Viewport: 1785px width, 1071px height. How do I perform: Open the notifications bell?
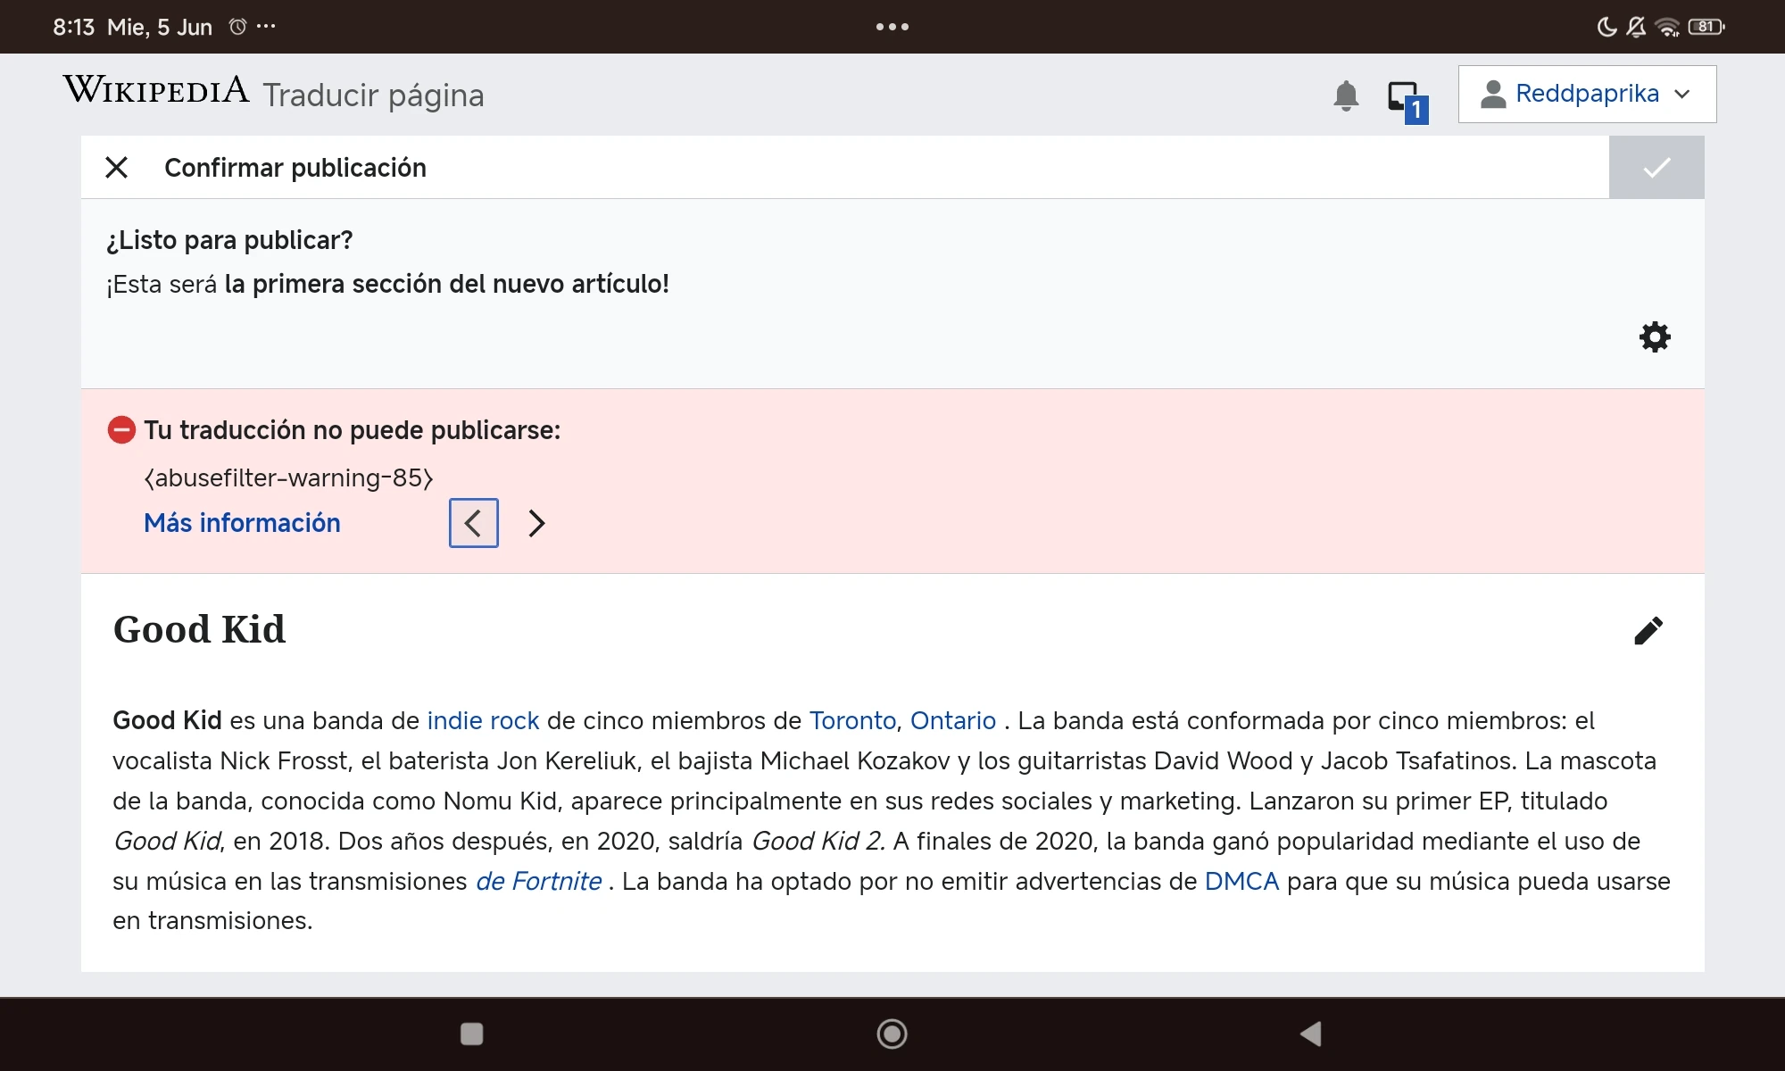point(1345,95)
